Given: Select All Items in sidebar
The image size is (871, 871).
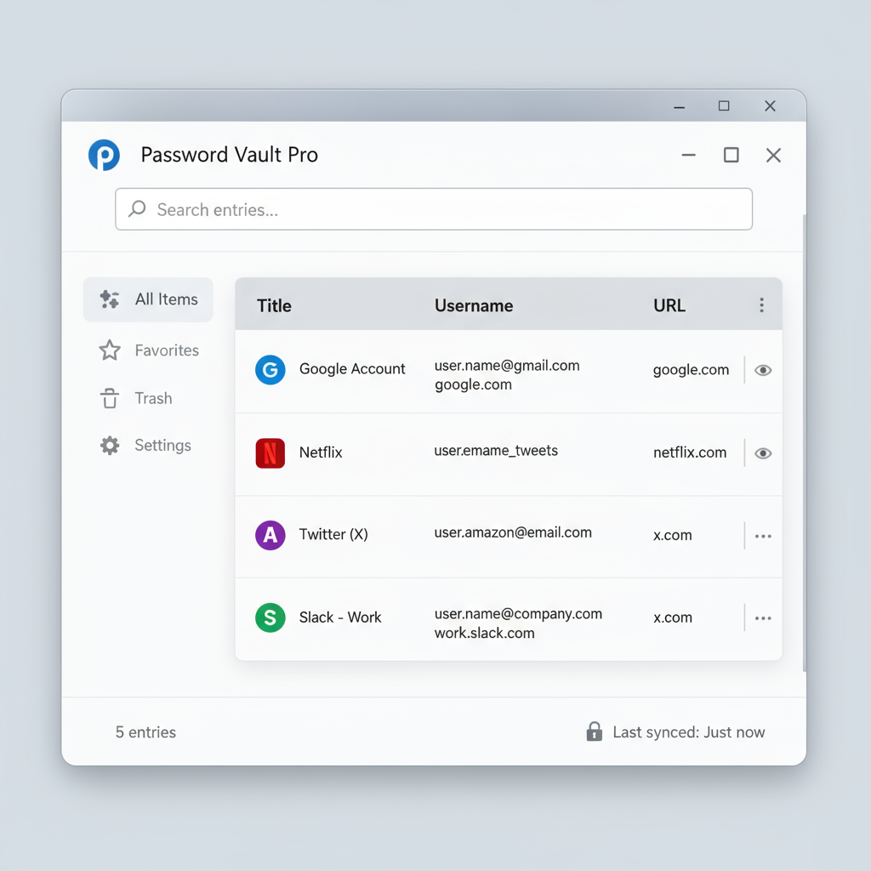Looking at the screenshot, I should [148, 299].
